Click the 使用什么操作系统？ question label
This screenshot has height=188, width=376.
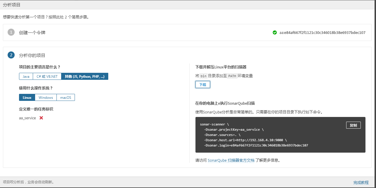36,88
